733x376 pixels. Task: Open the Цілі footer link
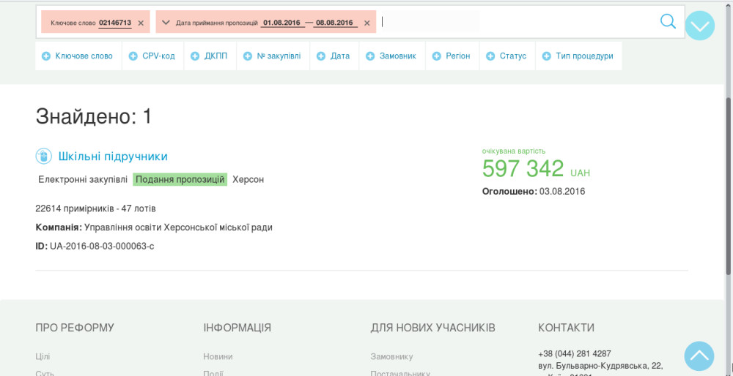43,357
